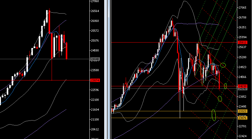Click the 26068 axis value
This screenshot has height=139, width=252.
click(x=95, y=21)
